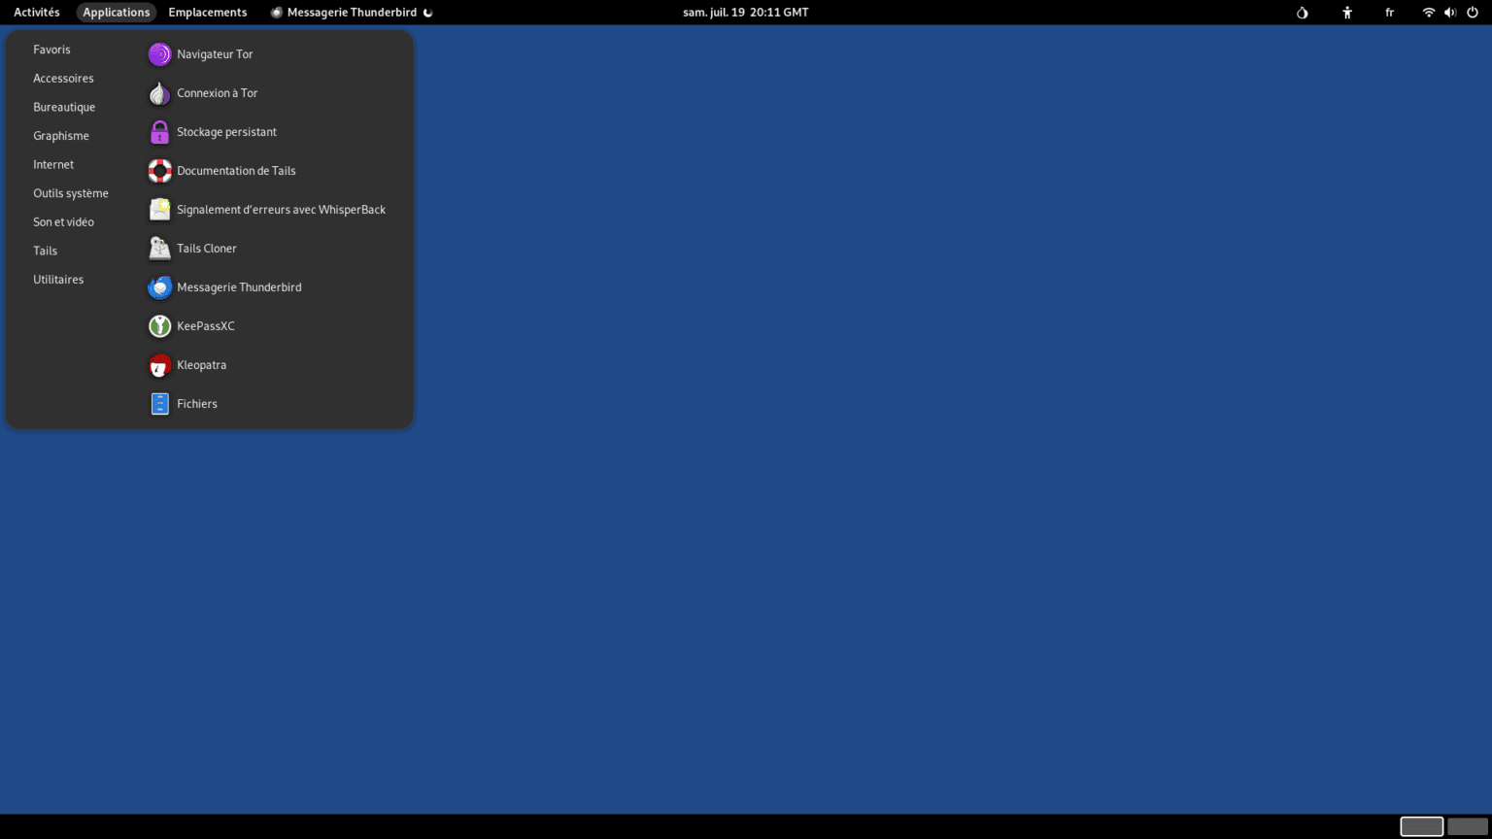Open the Fichiers file manager
1492x839 pixels.
[197, 404]
